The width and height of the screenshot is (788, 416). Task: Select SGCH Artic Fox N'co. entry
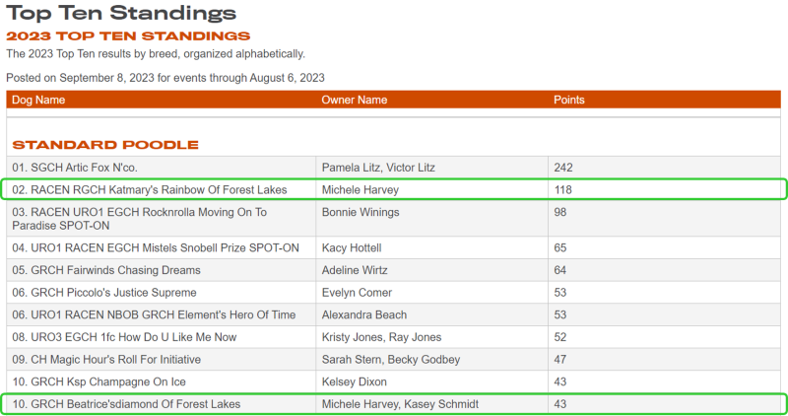89,168
